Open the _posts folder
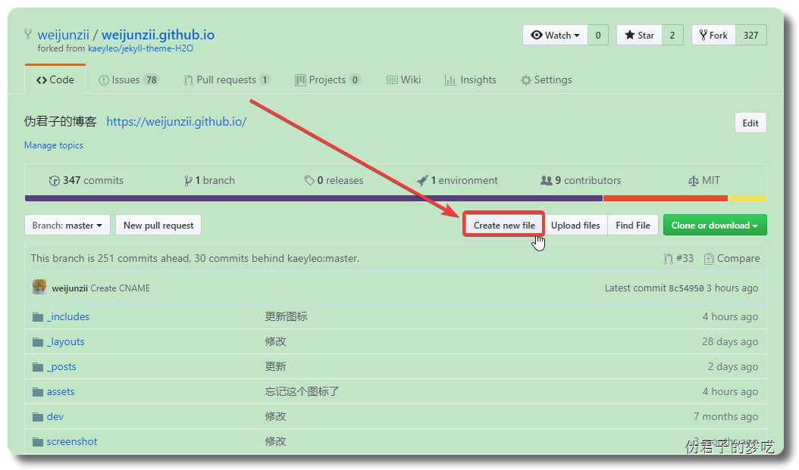This screenshot has width=799, height=470. [x=61, y=367]
